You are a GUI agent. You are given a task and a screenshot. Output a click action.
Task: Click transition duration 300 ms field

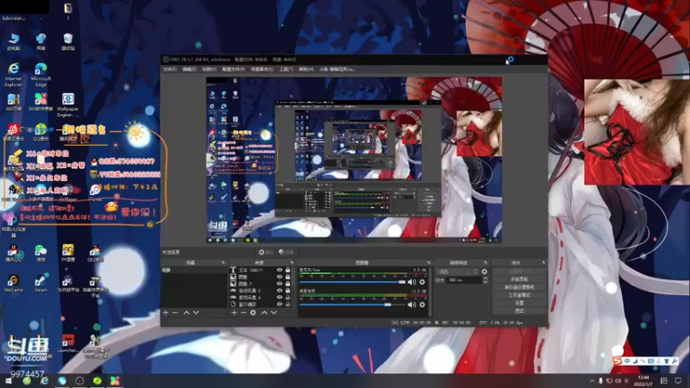coord(463,280)
